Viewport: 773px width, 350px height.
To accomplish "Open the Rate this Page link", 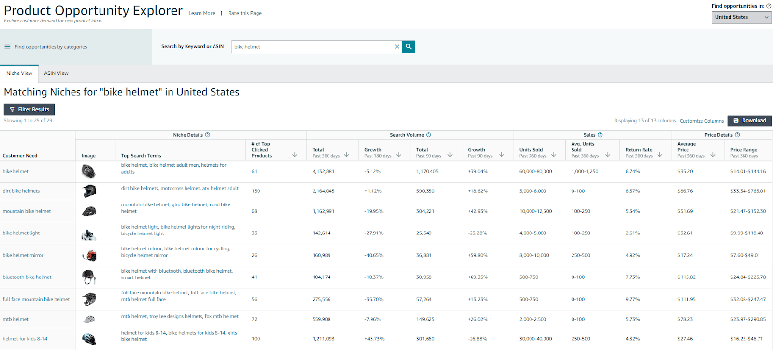I will pyautogui.click(x=245, y=13).
